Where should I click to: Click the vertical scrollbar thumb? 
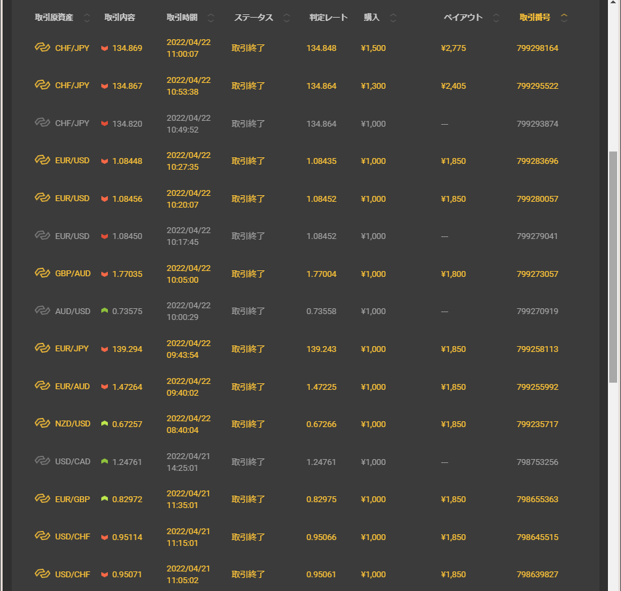tap(613, 266)
